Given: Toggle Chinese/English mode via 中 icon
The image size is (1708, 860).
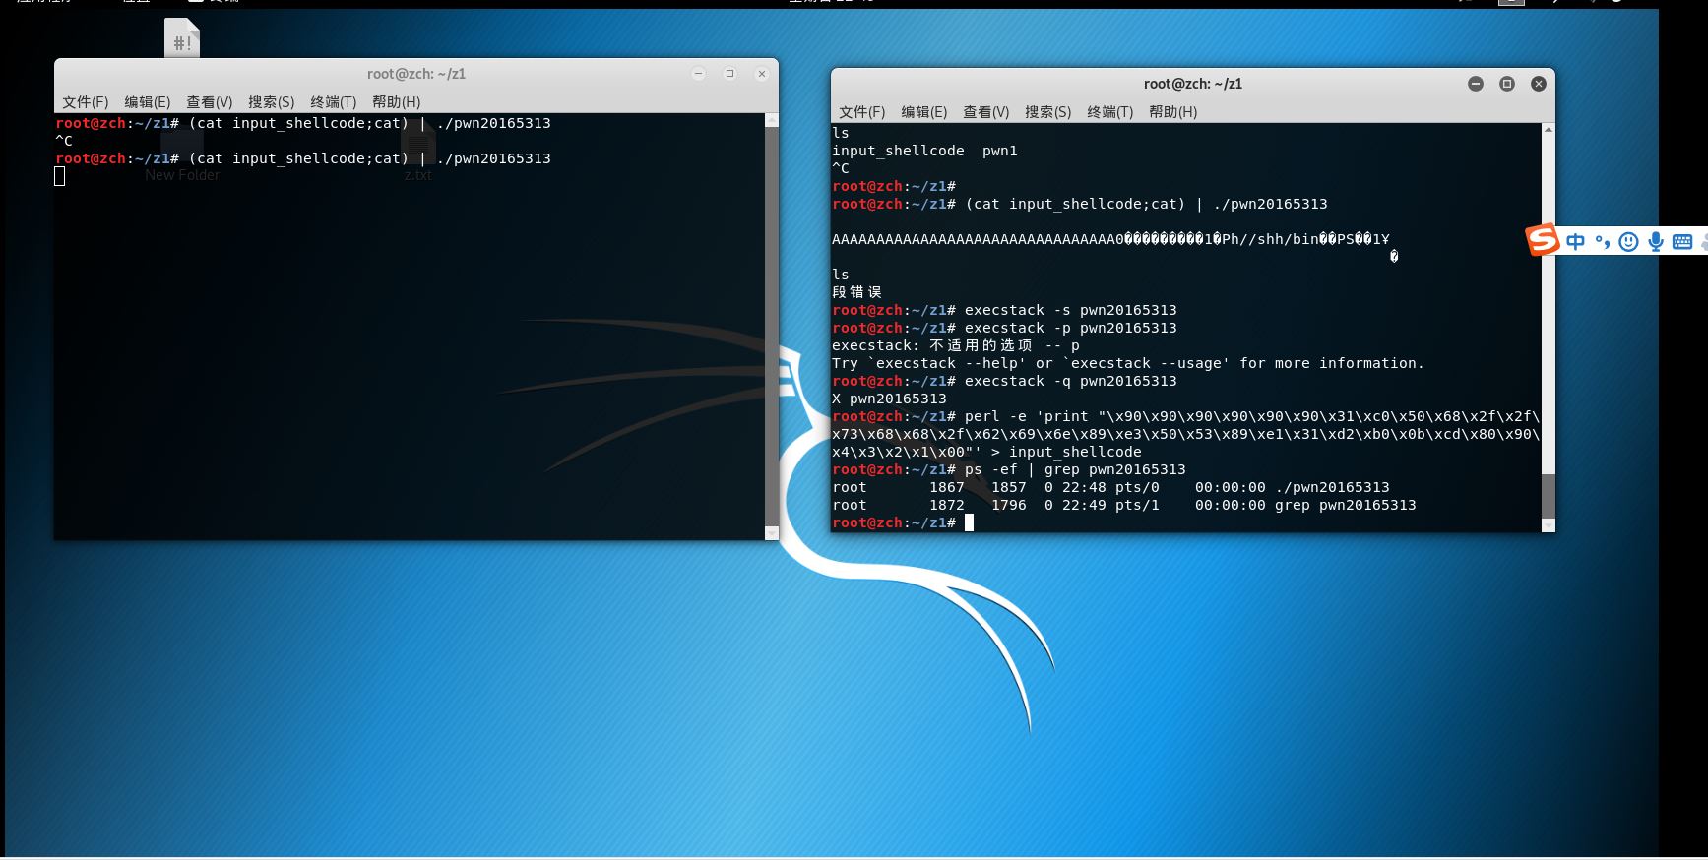Looking at the screenshot, I should [1576, 242].
